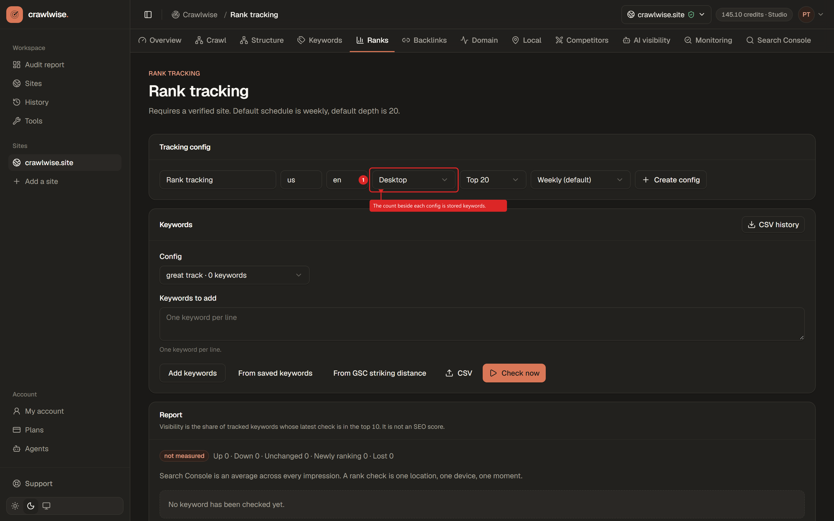Open Plans in the sidebar
This screenshot has height=521, width=834.
(65, 430)
